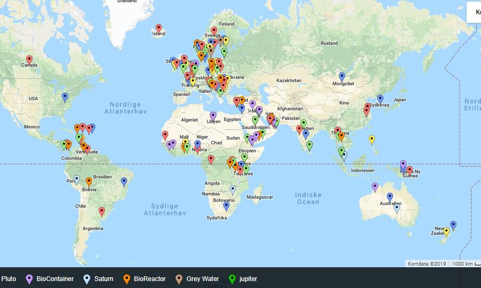Click the green pin in Saudi Arabia
The width and height of the screenshot is (481, 288).
click(x=255, y=121)
